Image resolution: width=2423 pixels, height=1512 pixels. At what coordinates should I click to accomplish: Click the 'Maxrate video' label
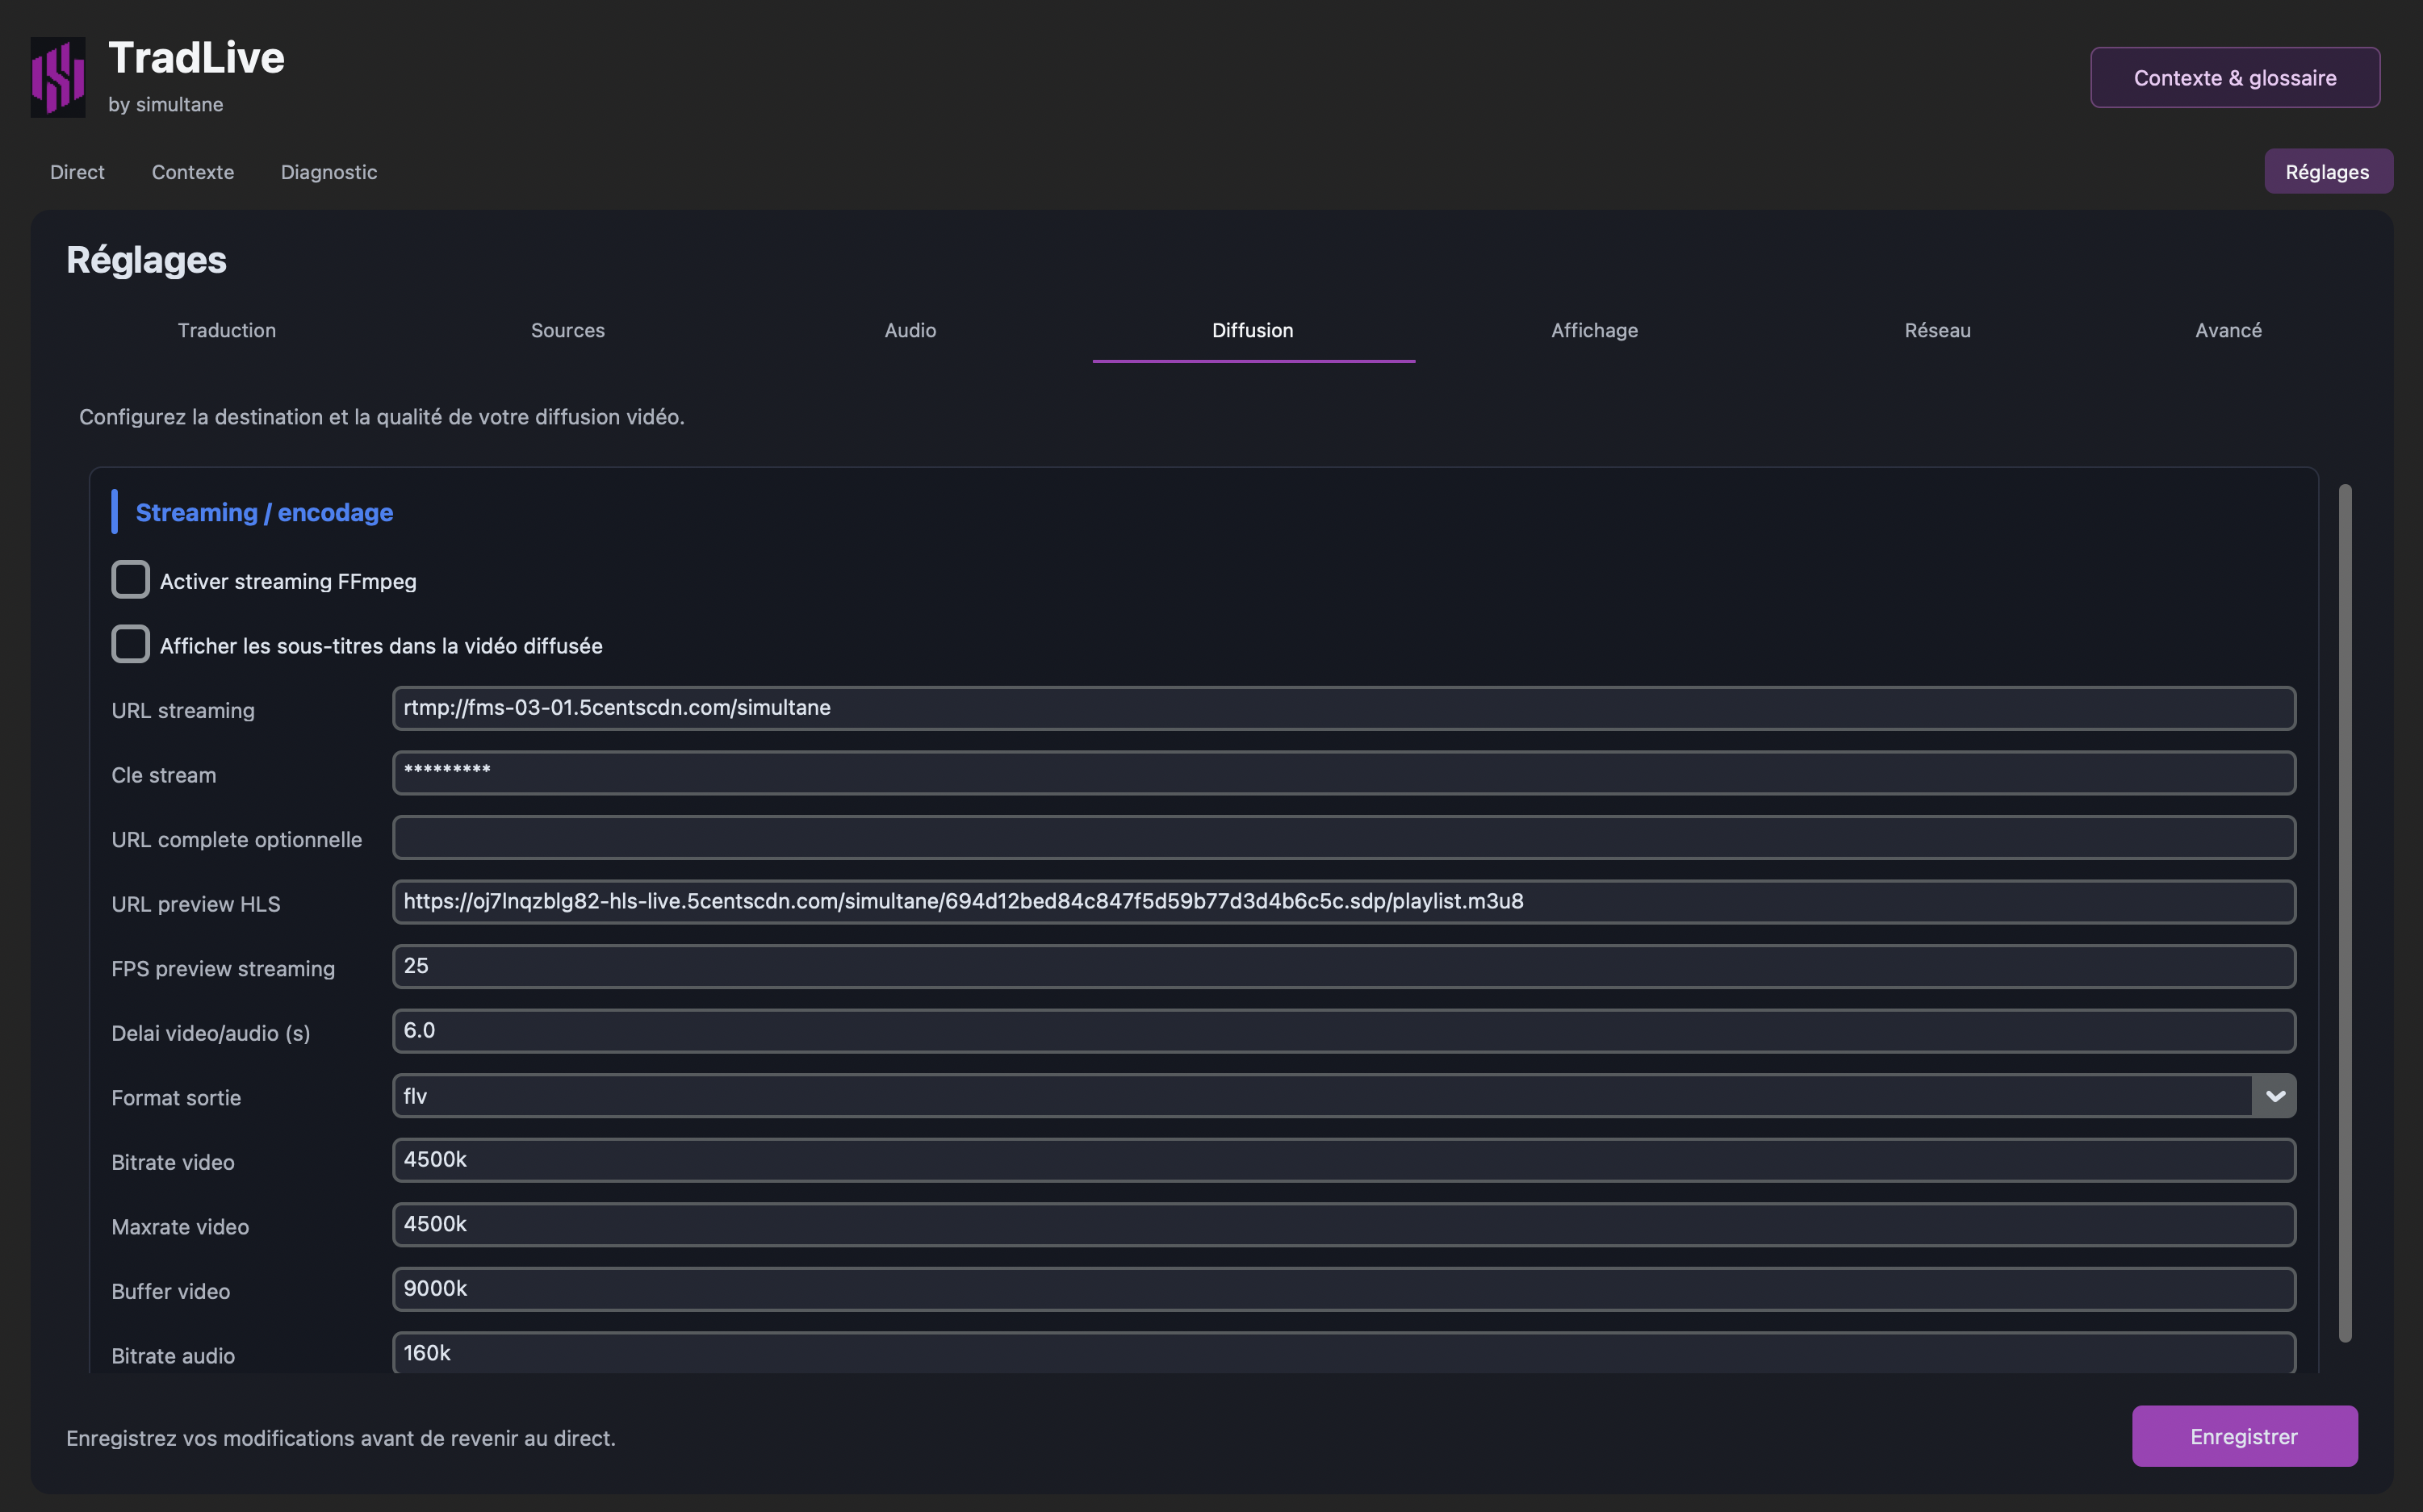point(180,1227)
